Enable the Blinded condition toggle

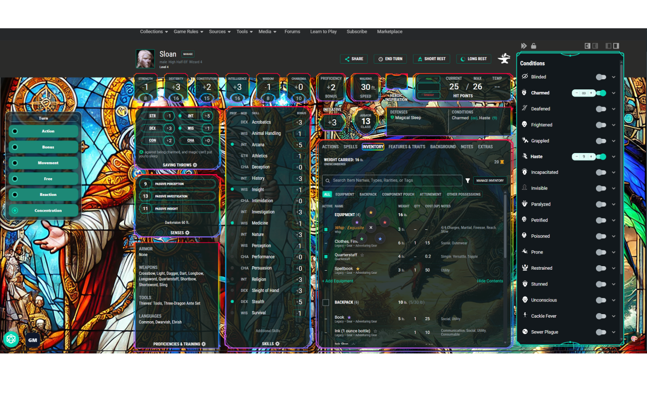tap(600, 77)
